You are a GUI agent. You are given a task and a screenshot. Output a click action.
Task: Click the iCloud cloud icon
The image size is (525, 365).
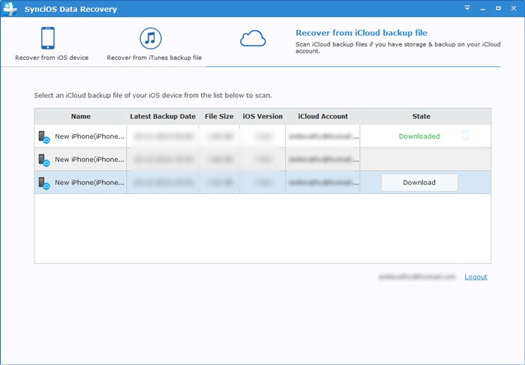pyautogui.click(x=253, y=38)
